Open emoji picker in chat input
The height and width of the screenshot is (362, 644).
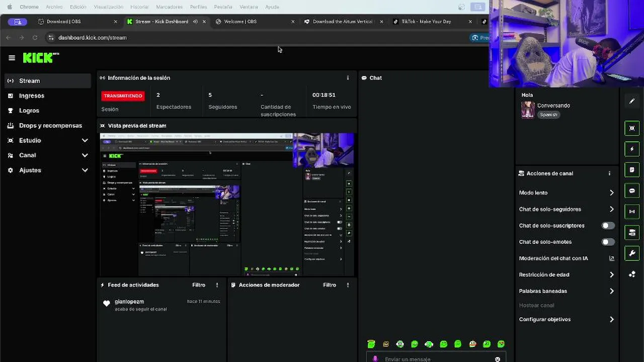click(498, 359)
